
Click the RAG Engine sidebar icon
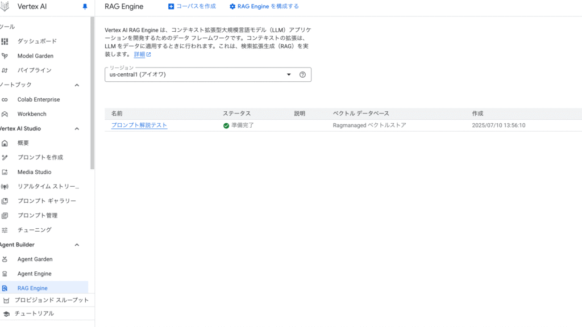point(5,288)
